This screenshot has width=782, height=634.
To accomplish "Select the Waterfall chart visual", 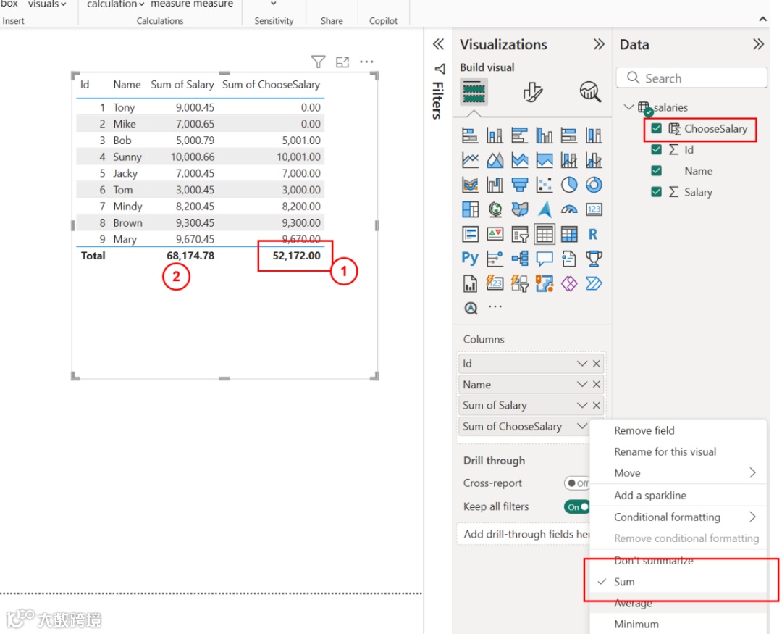I will [x=495, y=185].
